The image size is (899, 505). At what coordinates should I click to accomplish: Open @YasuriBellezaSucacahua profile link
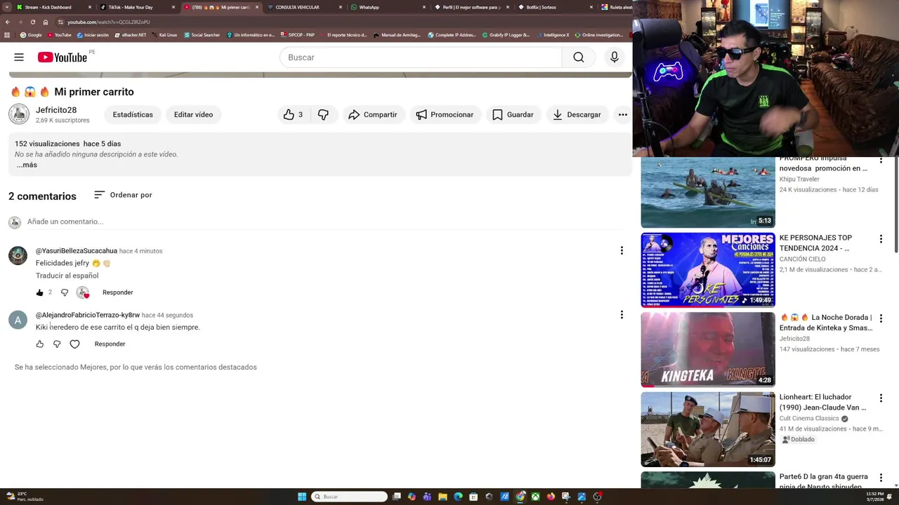pos(77,251)
